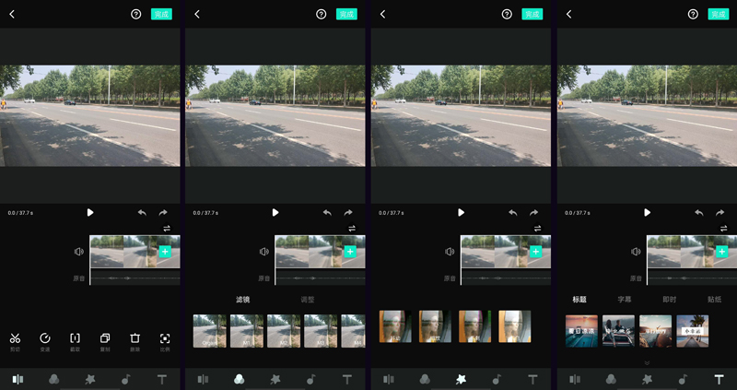Click the audio waveform track in third screen

click(505, 278)
